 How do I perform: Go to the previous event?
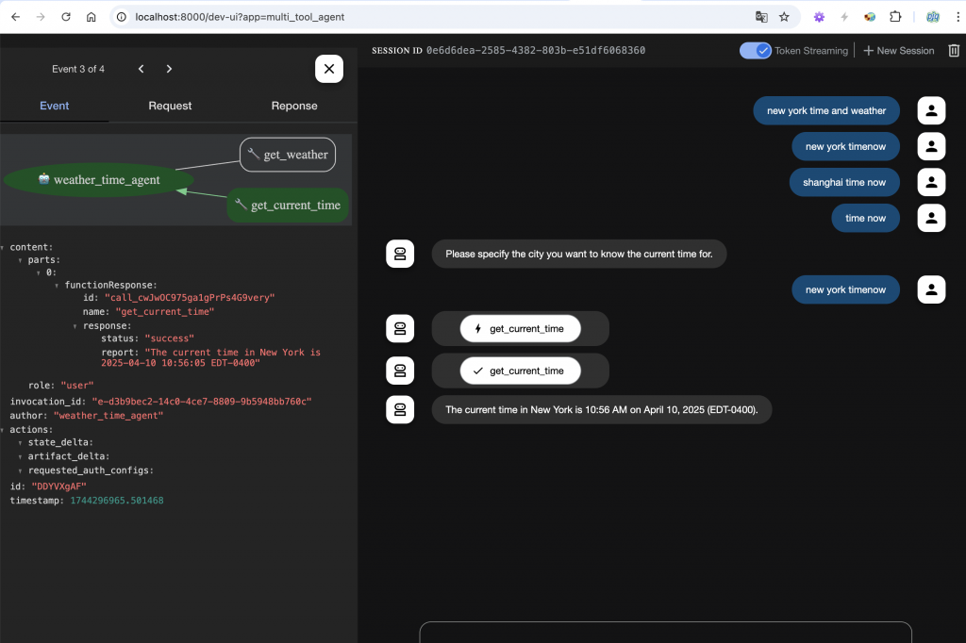click(x=141, y=69)
